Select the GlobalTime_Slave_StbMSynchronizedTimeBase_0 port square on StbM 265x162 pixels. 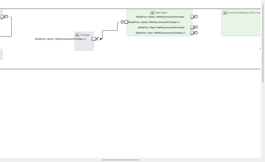pyautogui.click(x=192, y=33)
